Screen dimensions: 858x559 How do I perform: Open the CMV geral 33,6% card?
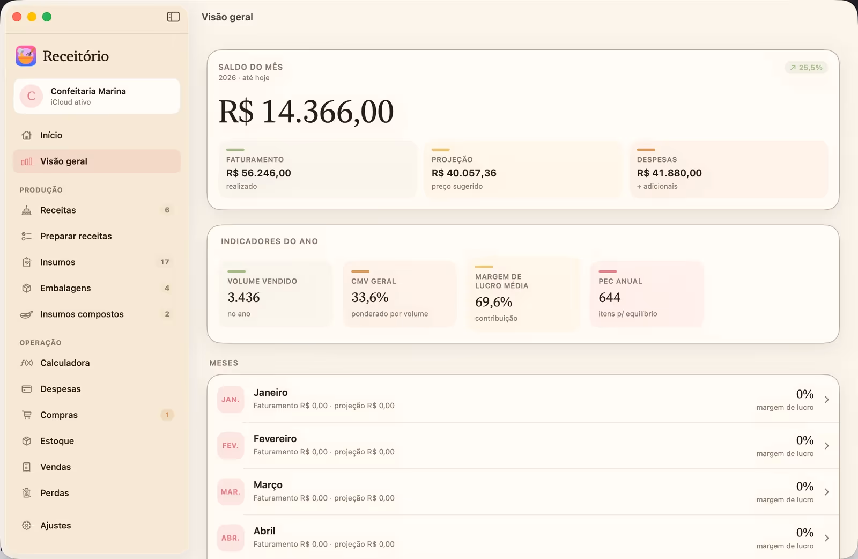point(400,294)
